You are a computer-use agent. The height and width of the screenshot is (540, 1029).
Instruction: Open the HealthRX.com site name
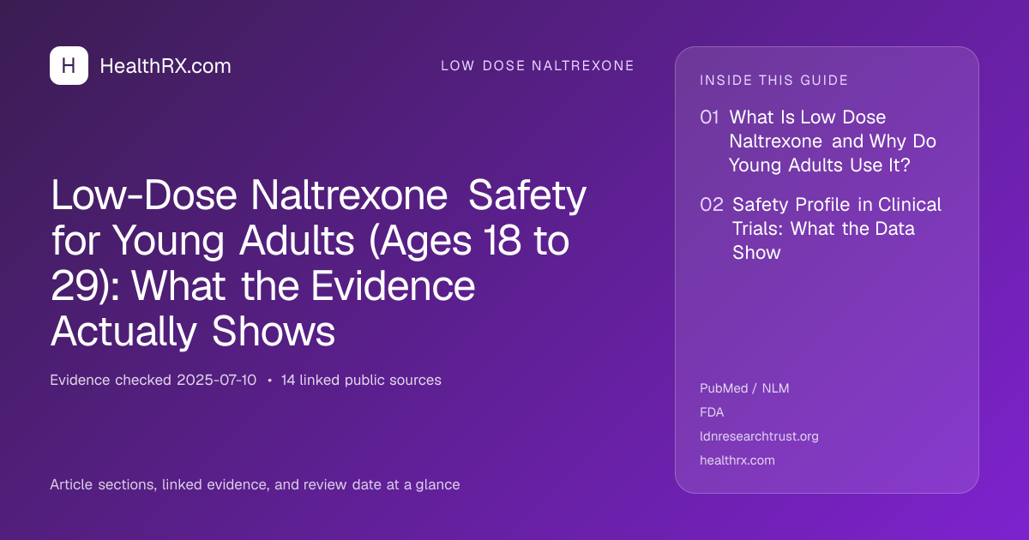pyautogui.click(x=165, y=66)
